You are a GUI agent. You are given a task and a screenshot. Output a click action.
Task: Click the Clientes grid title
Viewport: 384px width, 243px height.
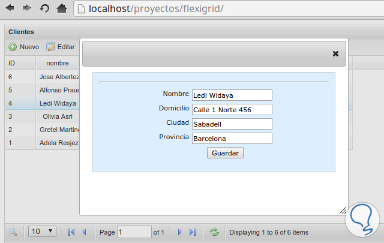tap(21, 32)
